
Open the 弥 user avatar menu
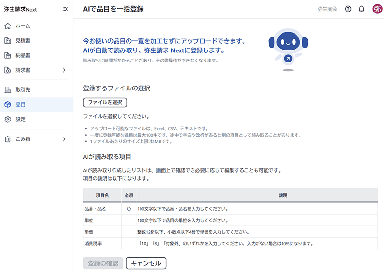point(377,9)
